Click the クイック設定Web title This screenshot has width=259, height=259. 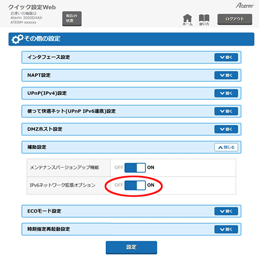[x=32, y=7]
